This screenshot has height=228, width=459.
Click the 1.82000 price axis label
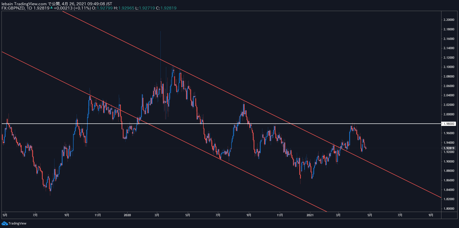coord(449,199)
